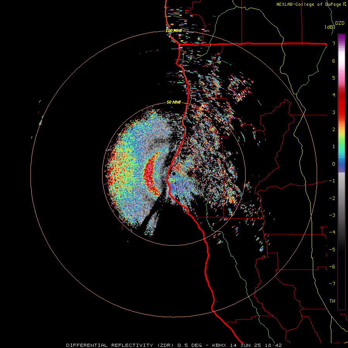
Task: Click the -6 value on the scale
Action: (332, 267)
